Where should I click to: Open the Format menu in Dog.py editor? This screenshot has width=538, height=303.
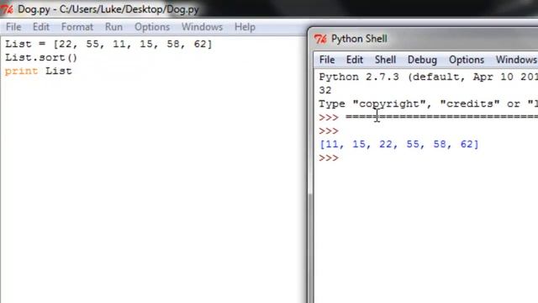77,27
